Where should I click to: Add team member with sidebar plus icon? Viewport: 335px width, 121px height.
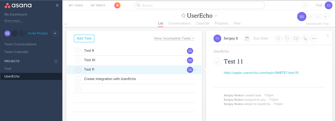pyautogui.click(x=55, y=33)
